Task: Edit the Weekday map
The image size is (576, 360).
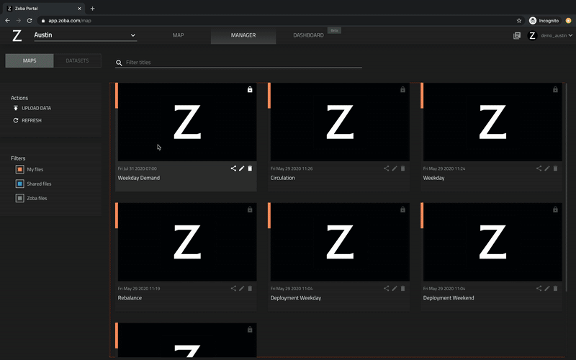Action: pos(547,168)
